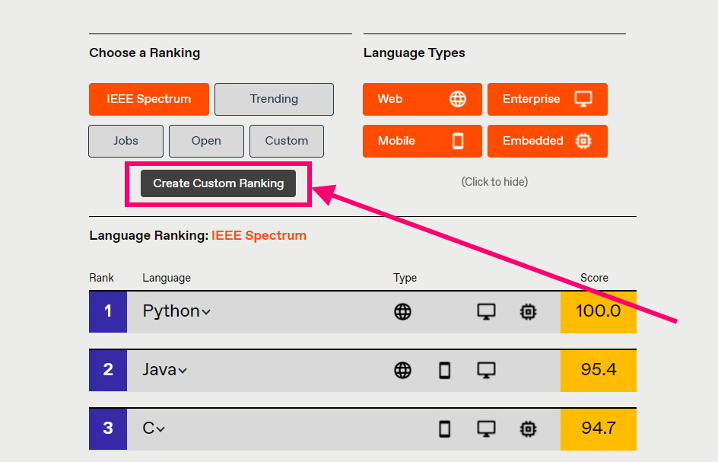Click the embedded chip icon in C row

coord(528,429)
